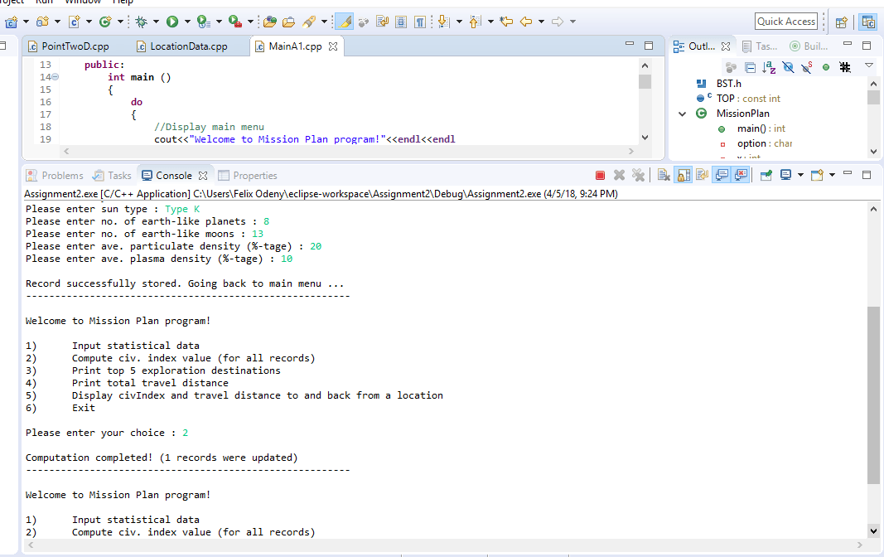Terminate the running program with red stop button

click(x=600, y=176)
